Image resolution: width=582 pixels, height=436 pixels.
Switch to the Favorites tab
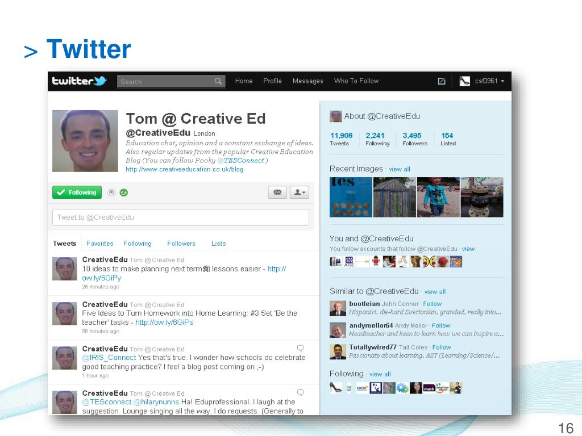coord(100,243)
